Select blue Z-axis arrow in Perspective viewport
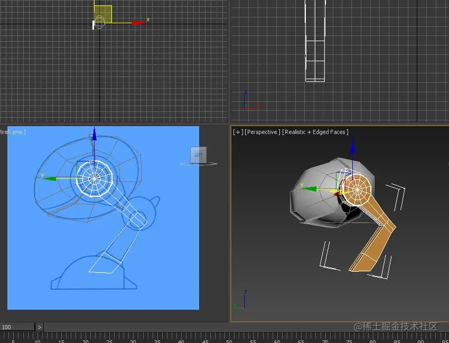This screenshot has height=343, width=449. (352, 147)
